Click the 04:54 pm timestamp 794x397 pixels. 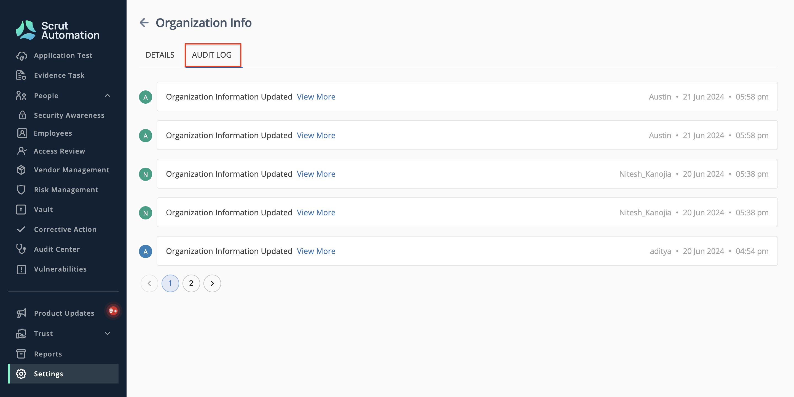coord(752,251)
